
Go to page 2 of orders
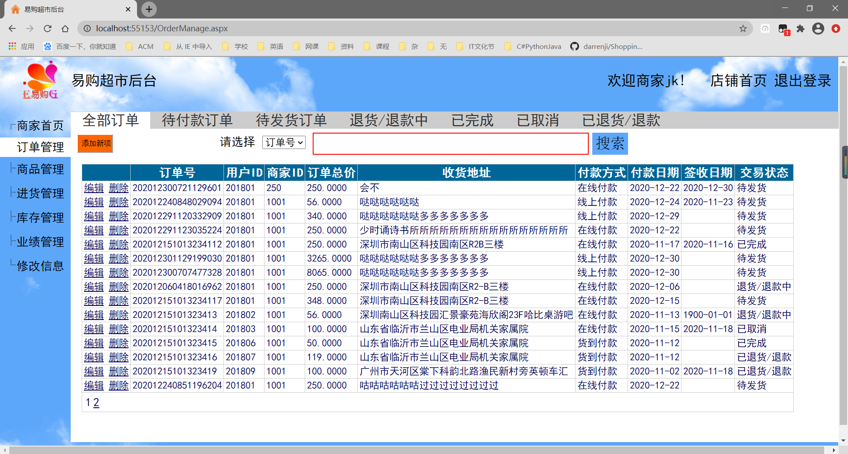[x=96, y=402]
